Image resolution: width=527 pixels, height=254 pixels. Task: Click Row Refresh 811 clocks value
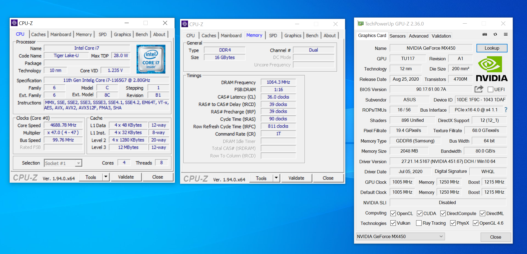(278, 126)
